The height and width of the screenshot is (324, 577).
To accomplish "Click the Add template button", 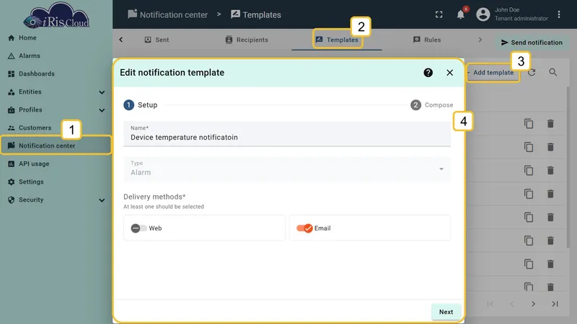I will click(493, 73).
